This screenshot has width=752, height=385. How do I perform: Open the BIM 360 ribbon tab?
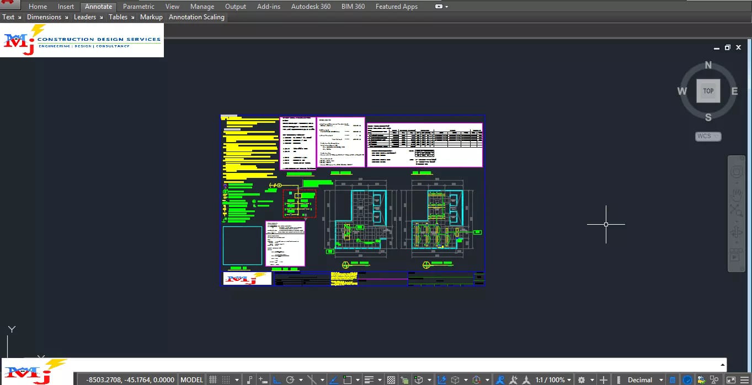coord(353,7)
